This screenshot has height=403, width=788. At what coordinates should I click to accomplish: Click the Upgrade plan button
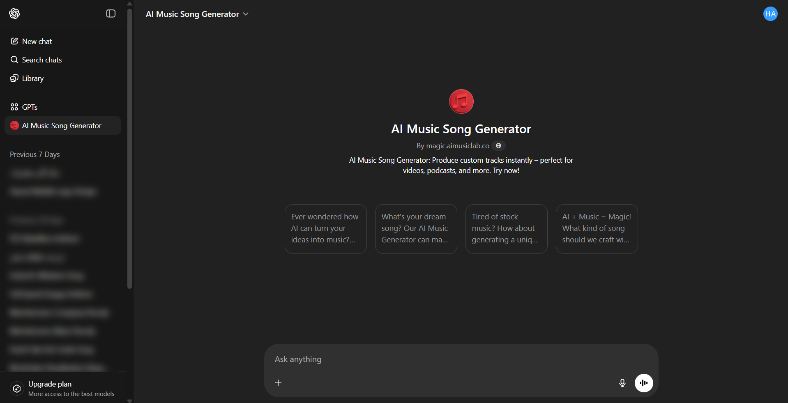click(x=63, y=388)
